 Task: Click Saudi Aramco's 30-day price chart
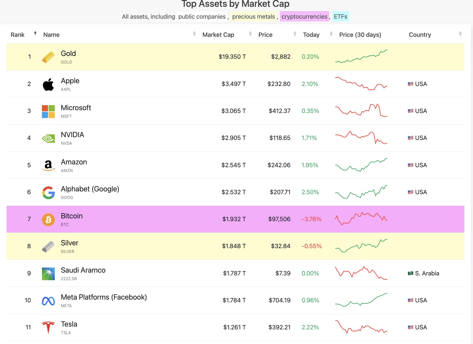pyautogui.click(x=361, y=273)
